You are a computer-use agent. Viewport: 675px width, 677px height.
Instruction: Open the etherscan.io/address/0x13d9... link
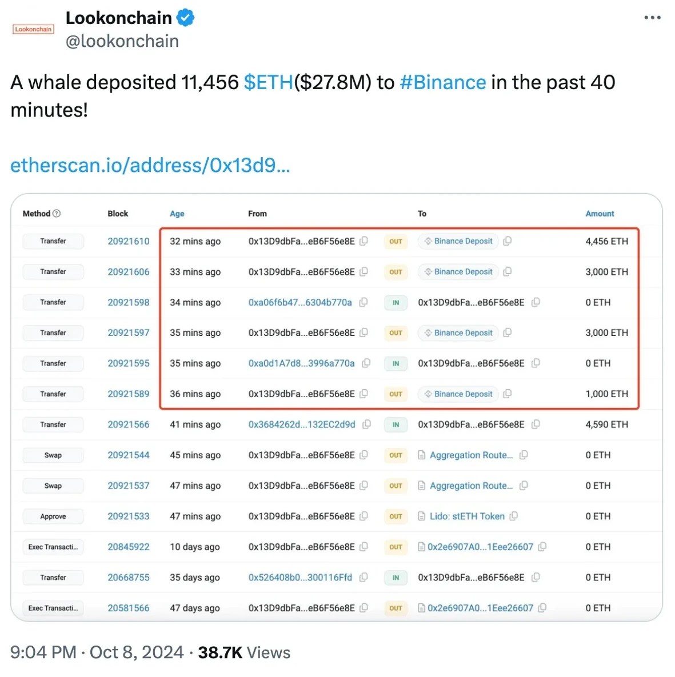(x=150, y=166)
